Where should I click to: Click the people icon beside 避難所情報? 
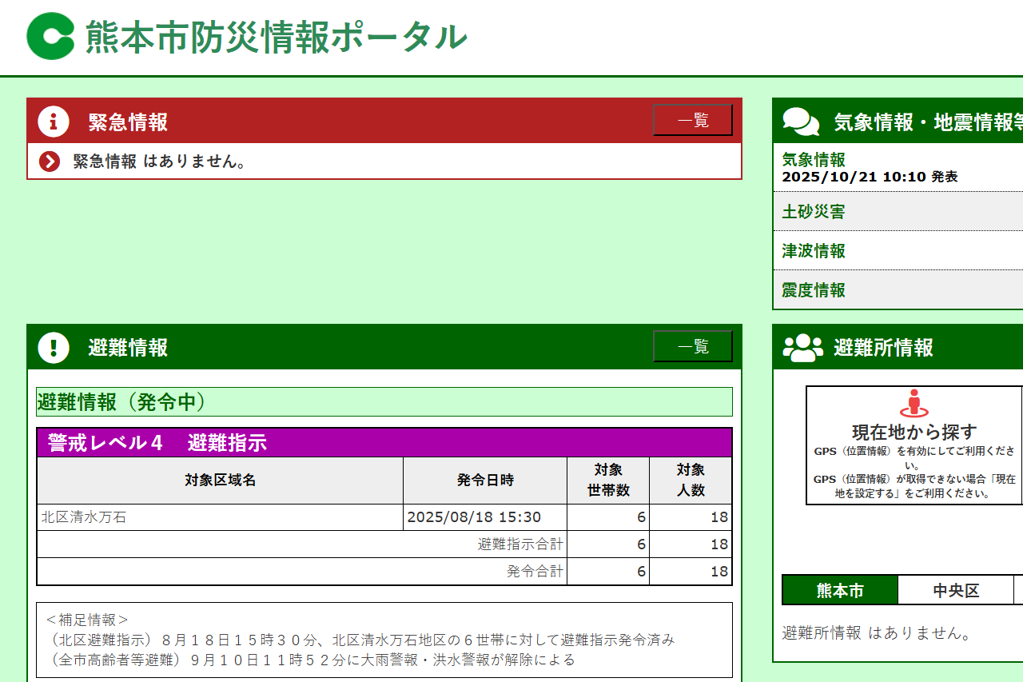(802, 348)
